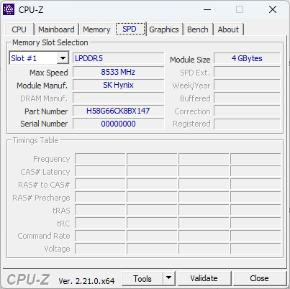Open the Bench tab

198,29
